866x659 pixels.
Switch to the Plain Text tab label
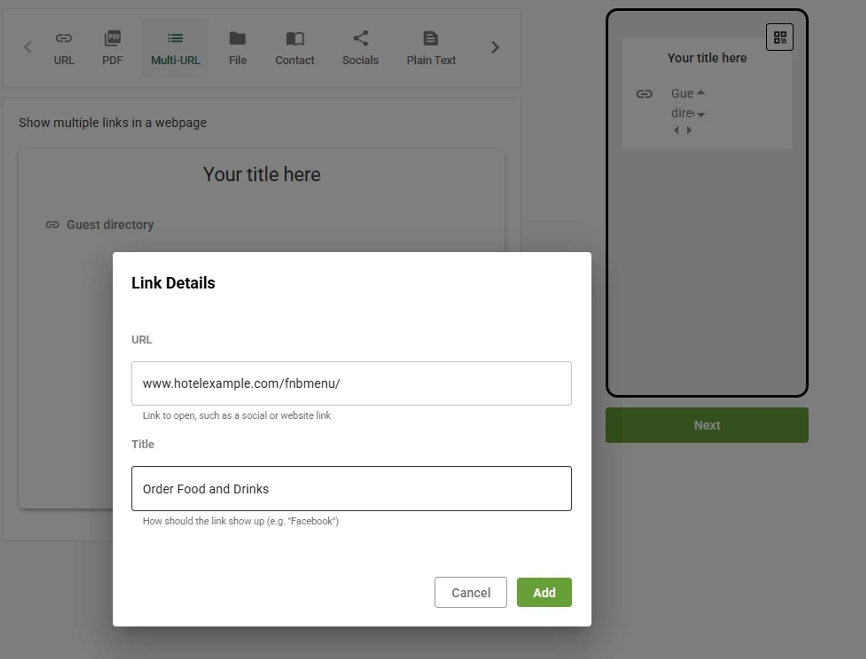pos(431,60)
